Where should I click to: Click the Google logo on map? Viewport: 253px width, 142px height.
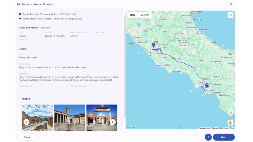coord(131,127)
